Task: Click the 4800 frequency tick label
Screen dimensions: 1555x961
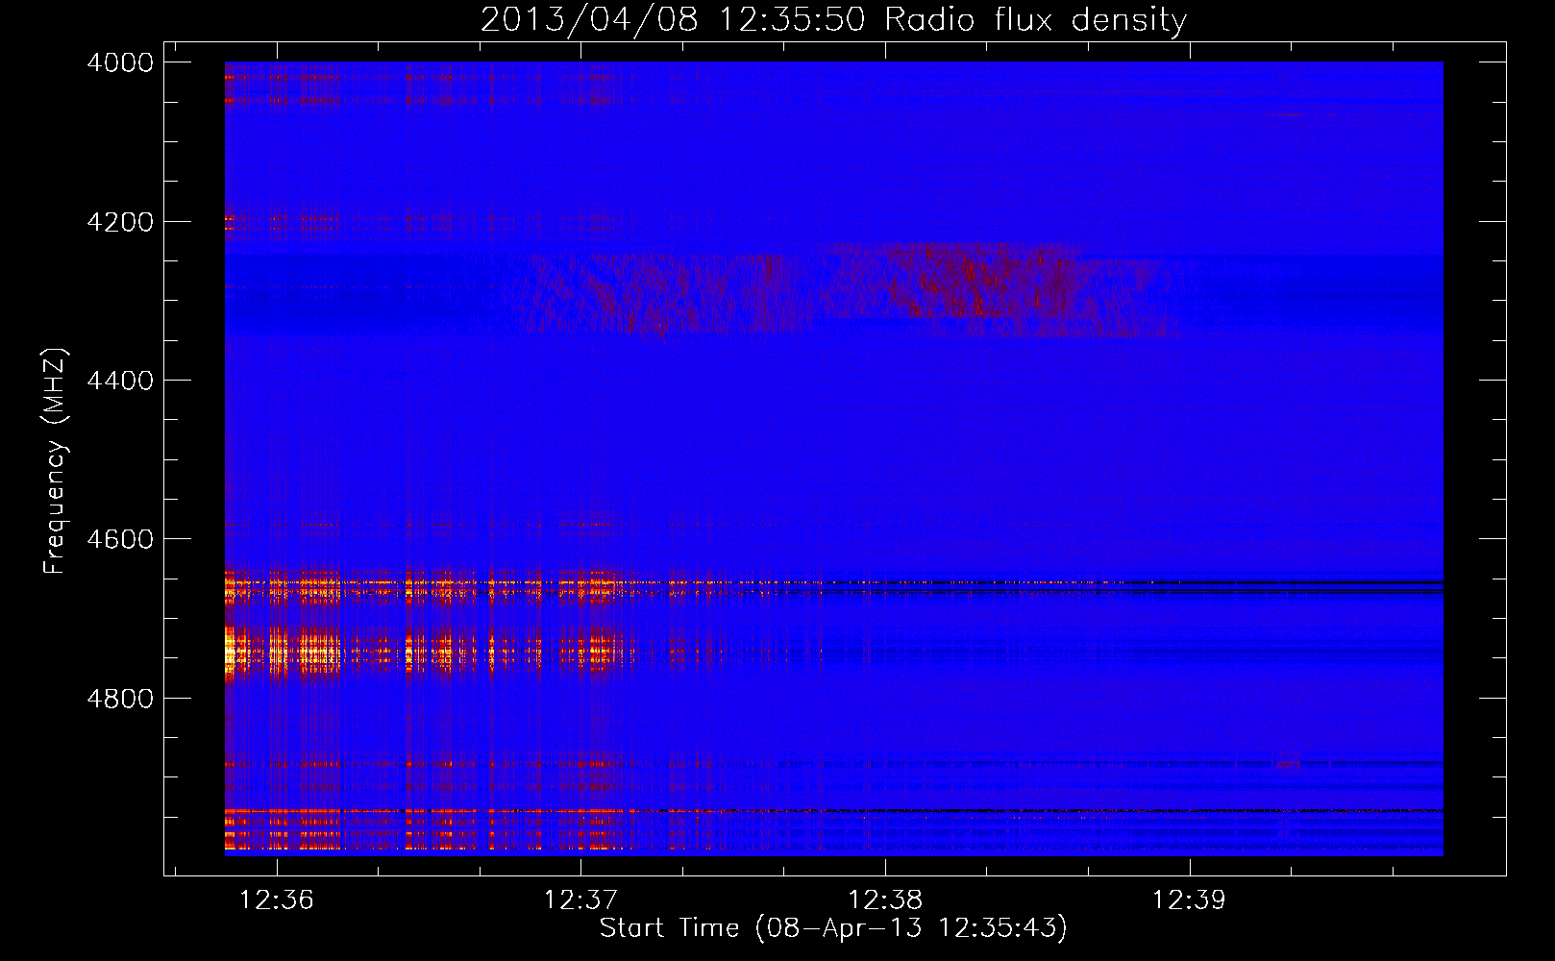Action: pos(120,698)
